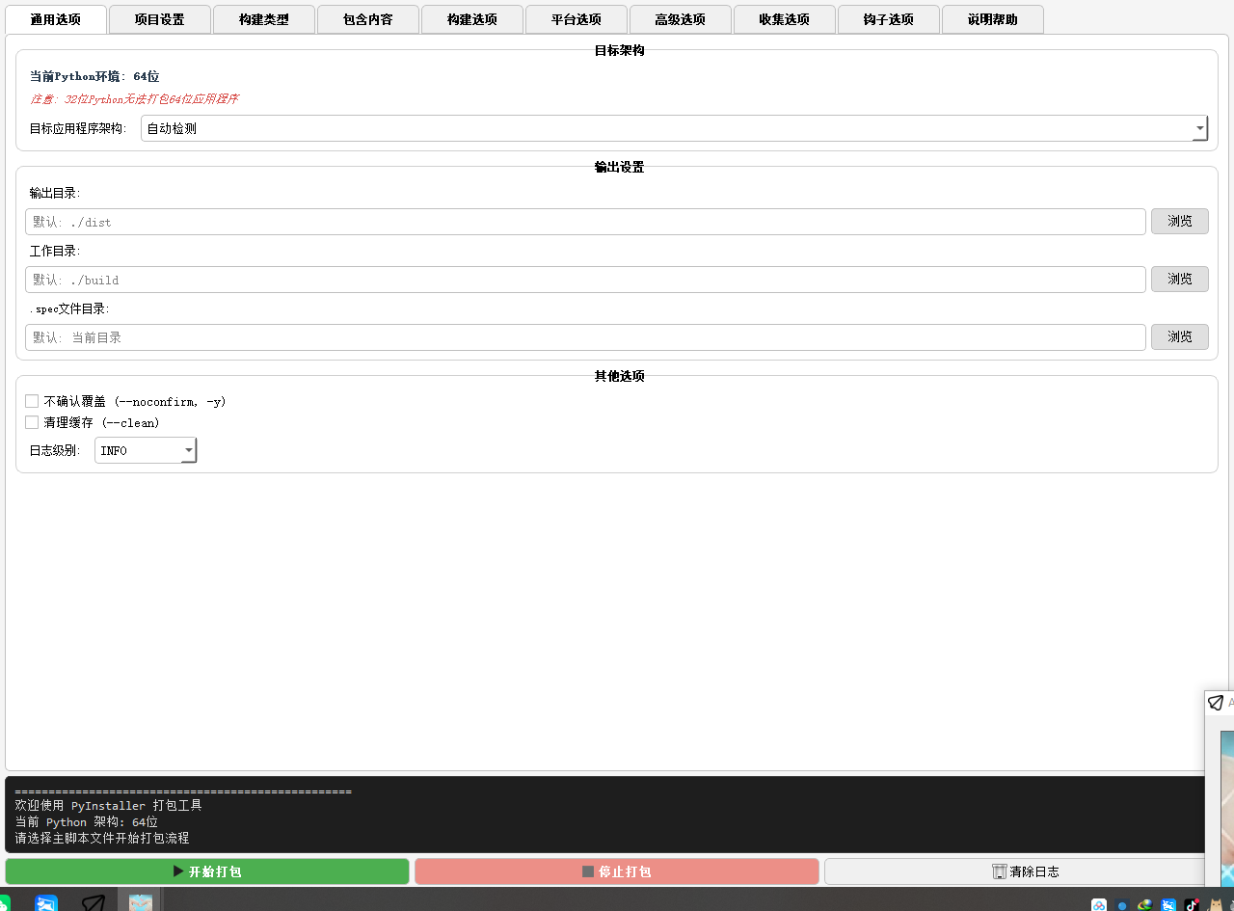Click the Internet Download Manager tray icon

(1145, 905)
